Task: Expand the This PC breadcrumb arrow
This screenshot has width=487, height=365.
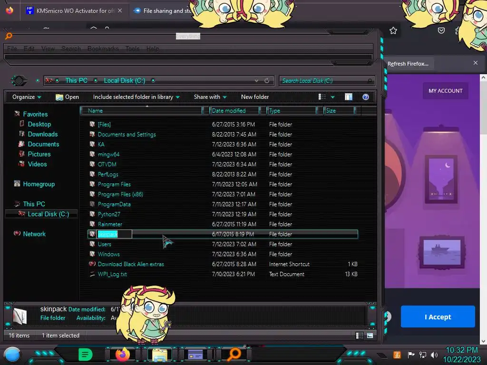Action: coord(96,81)
